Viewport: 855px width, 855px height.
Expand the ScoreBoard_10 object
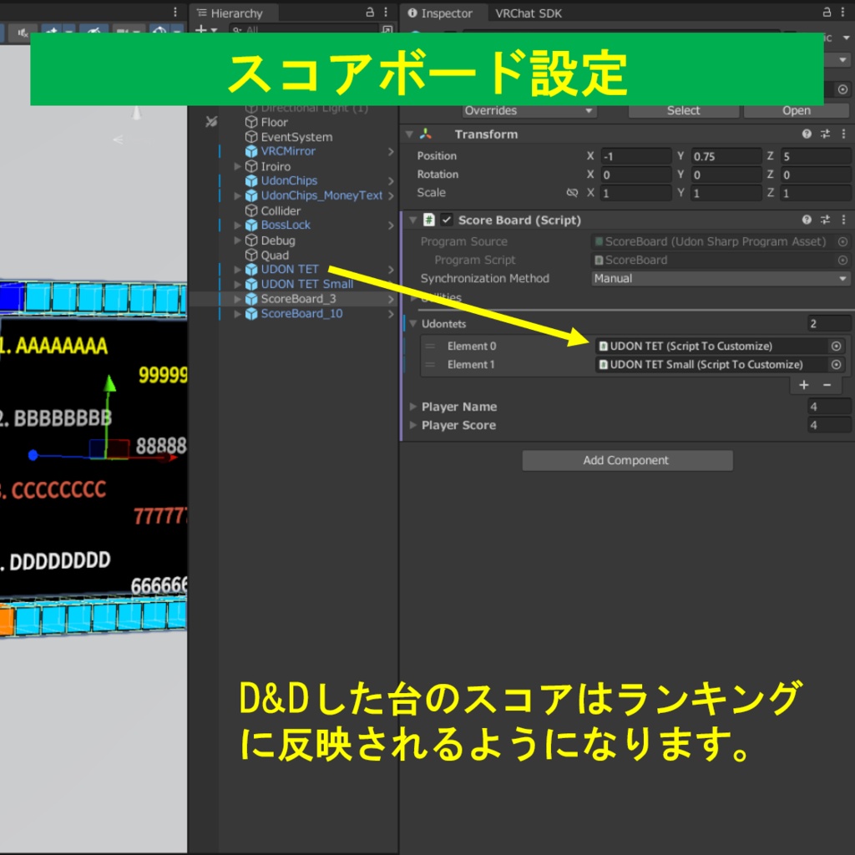point(237,314)
